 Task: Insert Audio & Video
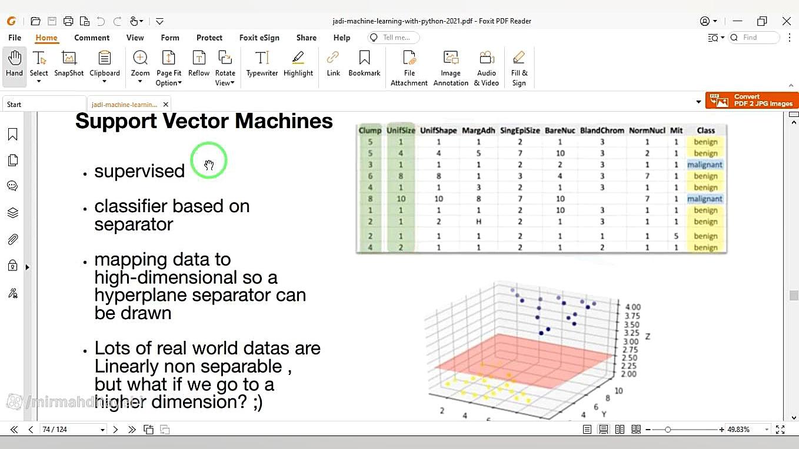(487, 68)
